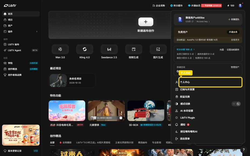Open the 未命名项目 recent project
The height and width of the screenshot is (156, 250).
pyautogui.click(x=72, y=81)
